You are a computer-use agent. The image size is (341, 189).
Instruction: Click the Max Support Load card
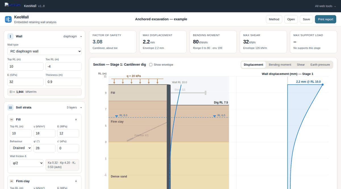click(313, 42)
